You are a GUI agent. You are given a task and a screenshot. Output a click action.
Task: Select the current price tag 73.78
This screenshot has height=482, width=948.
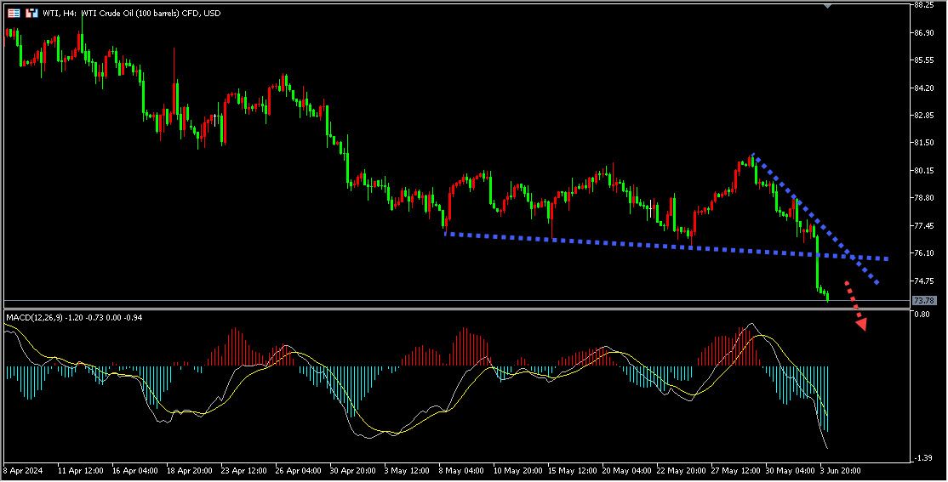tap(923, 301)
